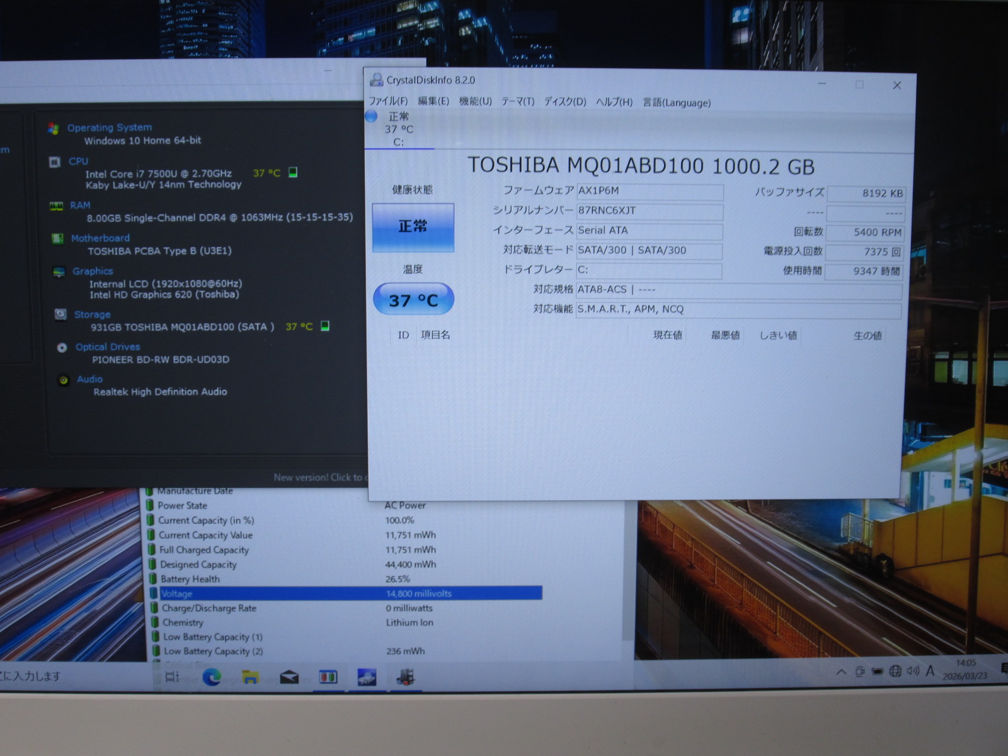1008x756 pixels.
Task: Click the CPU chip icon in Speccy
Action: tap(55, 162)
